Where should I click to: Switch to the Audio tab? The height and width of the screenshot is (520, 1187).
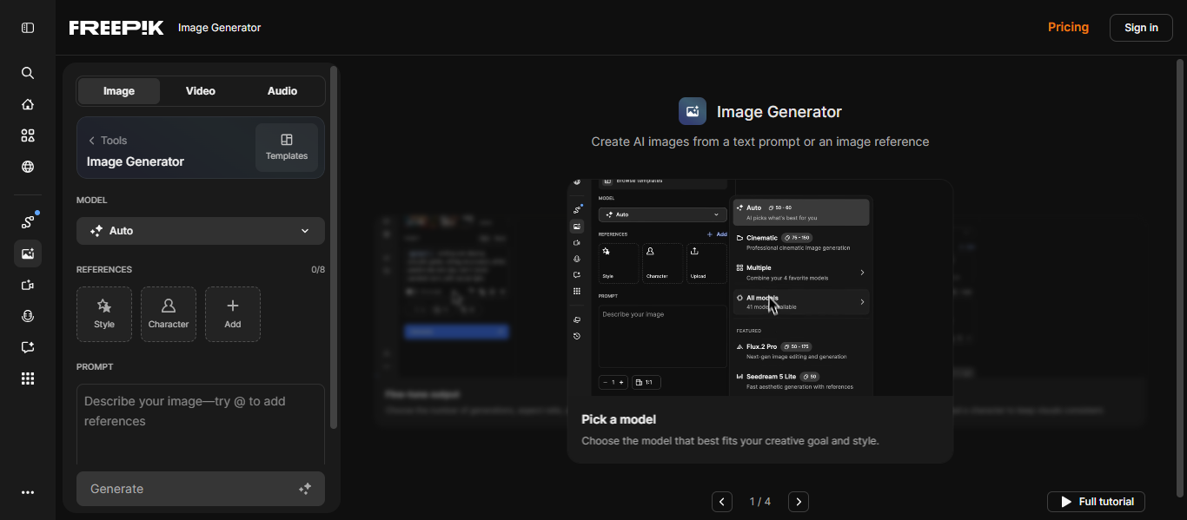[282, 91]
